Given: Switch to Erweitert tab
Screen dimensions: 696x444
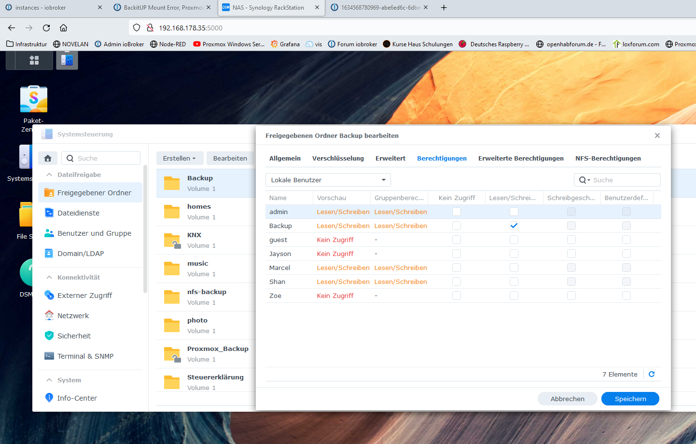Looking at the screenshot, I should point(390,158).
